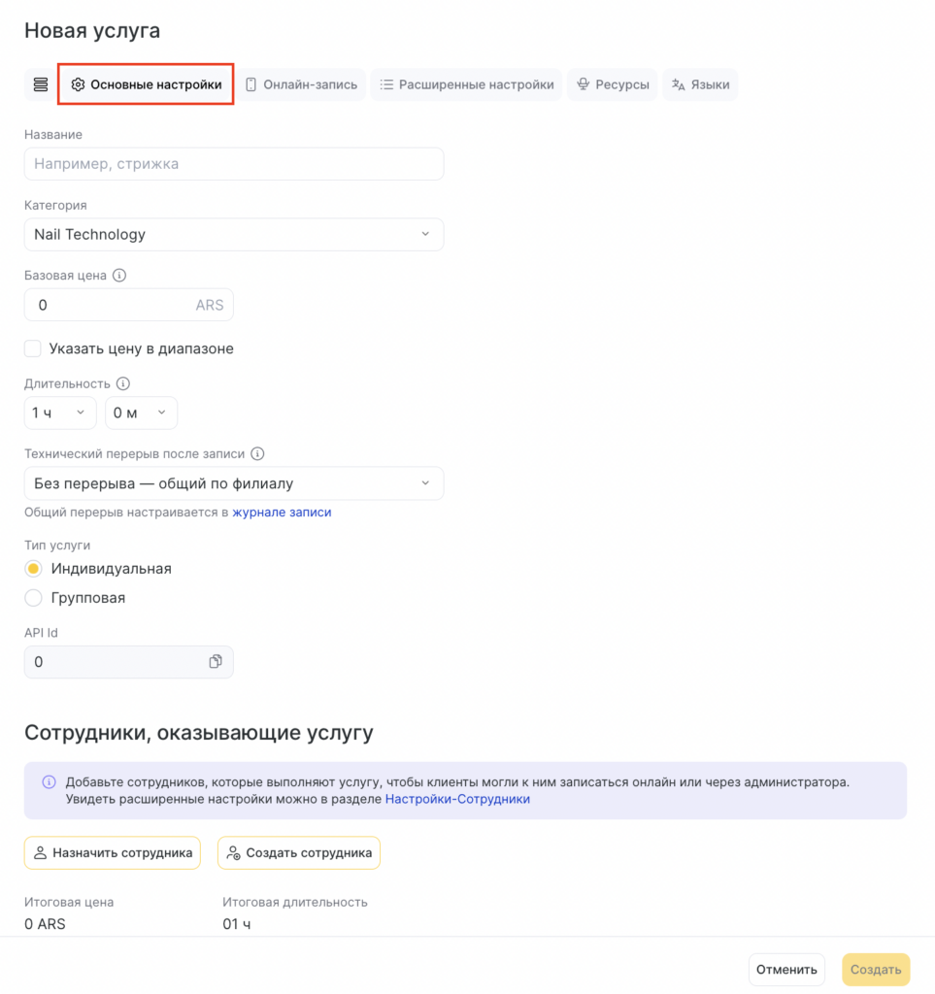Open the Ресурсы tab
Viewport: 935px width, 994px height.
click(613, 84)
